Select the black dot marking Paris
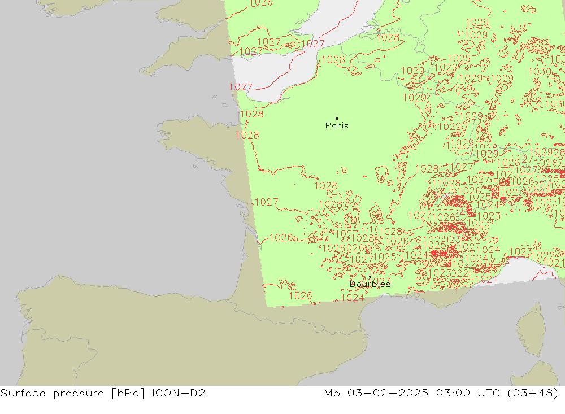Viewport: 565px width, 414px height. tap(337, 118)
